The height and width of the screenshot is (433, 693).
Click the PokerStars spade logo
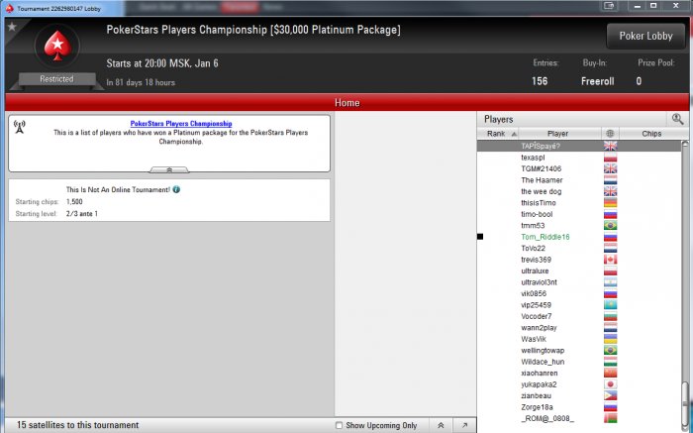coord(57,46)
